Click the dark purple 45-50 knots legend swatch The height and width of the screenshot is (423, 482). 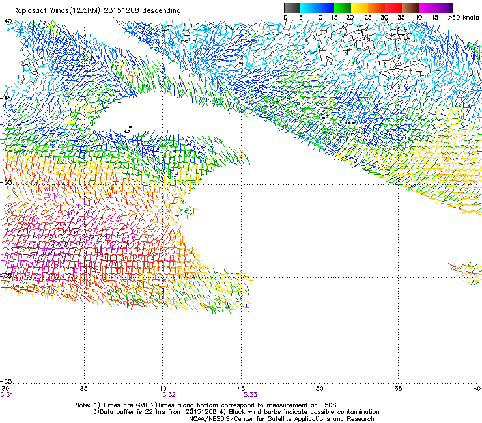[444, 8]
